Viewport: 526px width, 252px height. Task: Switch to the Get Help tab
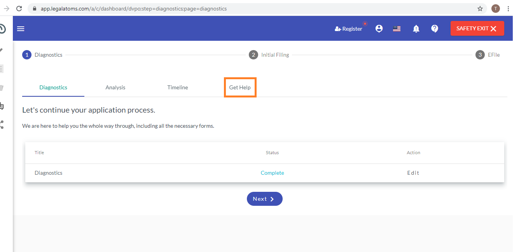pyautogui.click(x=240, y=87)
